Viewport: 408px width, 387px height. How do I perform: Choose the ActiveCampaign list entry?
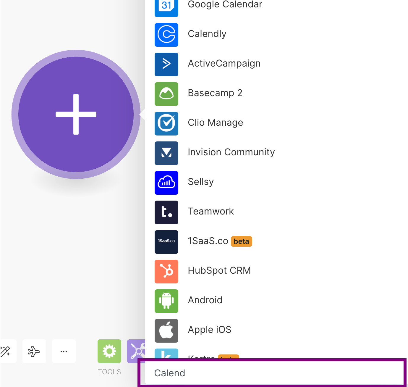(x=224, y=63)
